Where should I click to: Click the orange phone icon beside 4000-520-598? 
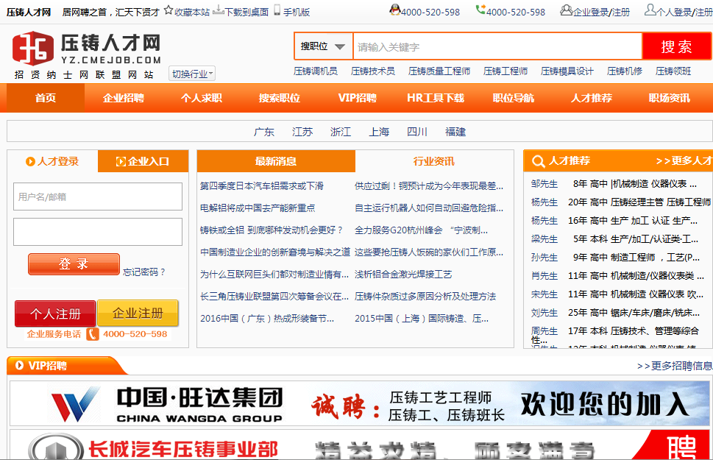point(93,334)
